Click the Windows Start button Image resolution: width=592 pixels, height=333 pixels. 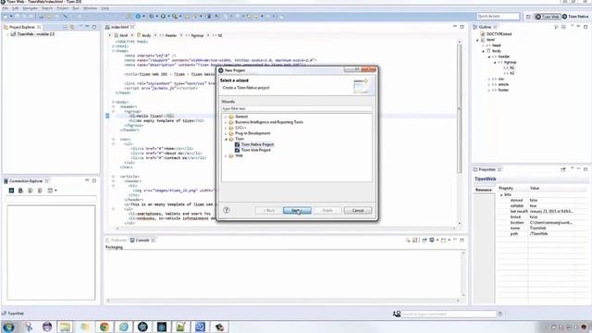(8, 327)
